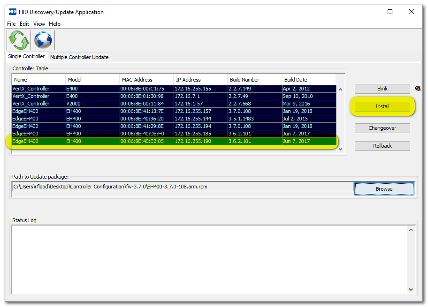Click the blink status indicator icon
428x307 pixels.
pyautogui.click(x=418, y=88)
